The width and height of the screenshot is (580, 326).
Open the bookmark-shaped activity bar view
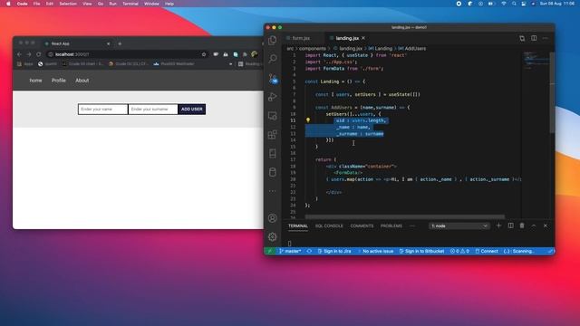(273, 153)
